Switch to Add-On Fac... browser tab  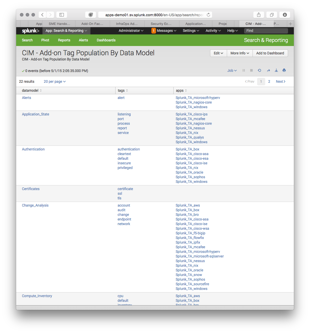coord(92,24)
